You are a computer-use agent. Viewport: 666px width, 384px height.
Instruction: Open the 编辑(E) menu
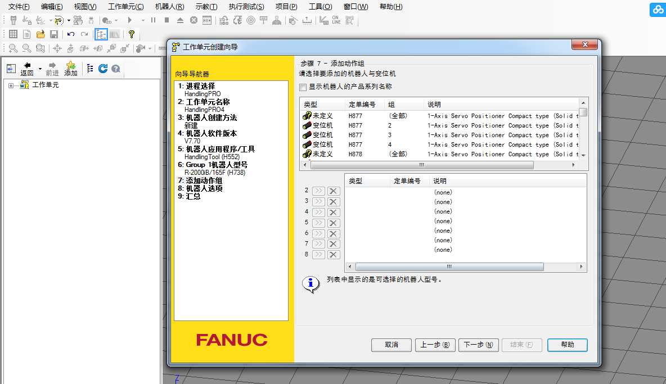click(x=51, y=7)
